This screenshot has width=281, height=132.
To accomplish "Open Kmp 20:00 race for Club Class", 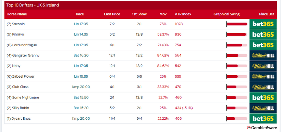I will tap(81, 87).
